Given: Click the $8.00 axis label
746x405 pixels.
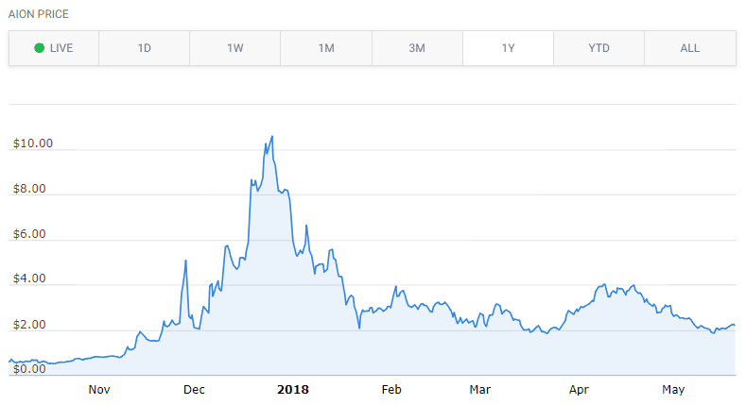Looking at the screenshot, I should click(x=29, y=189).
